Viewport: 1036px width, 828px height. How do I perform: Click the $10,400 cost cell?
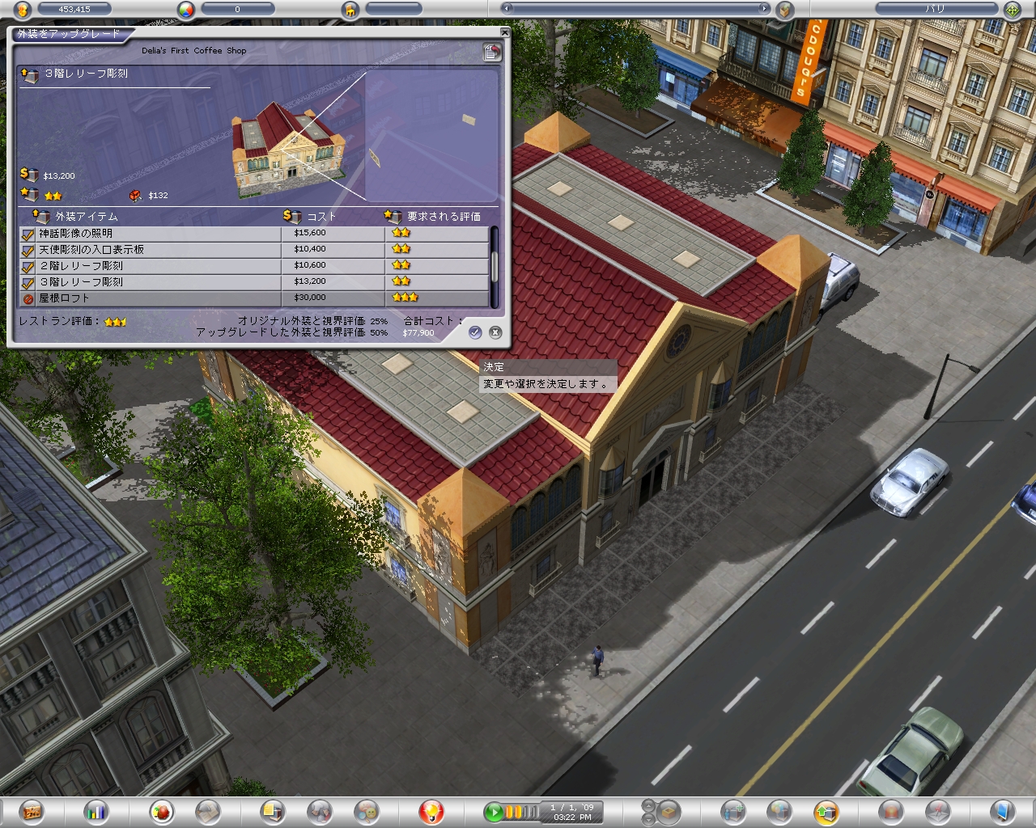310,249
